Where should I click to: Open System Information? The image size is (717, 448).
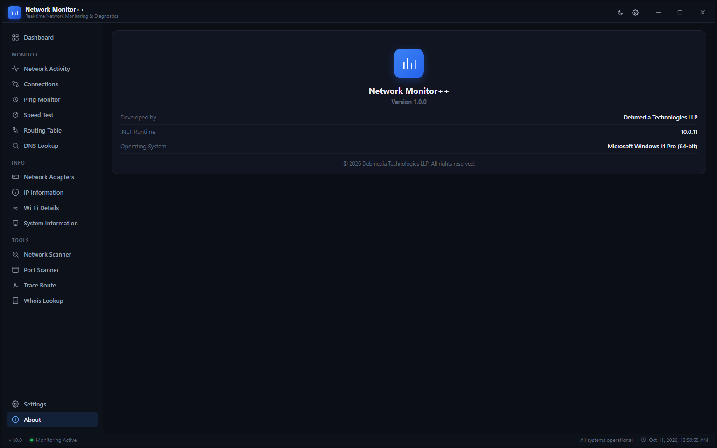(x=52, y=223)
